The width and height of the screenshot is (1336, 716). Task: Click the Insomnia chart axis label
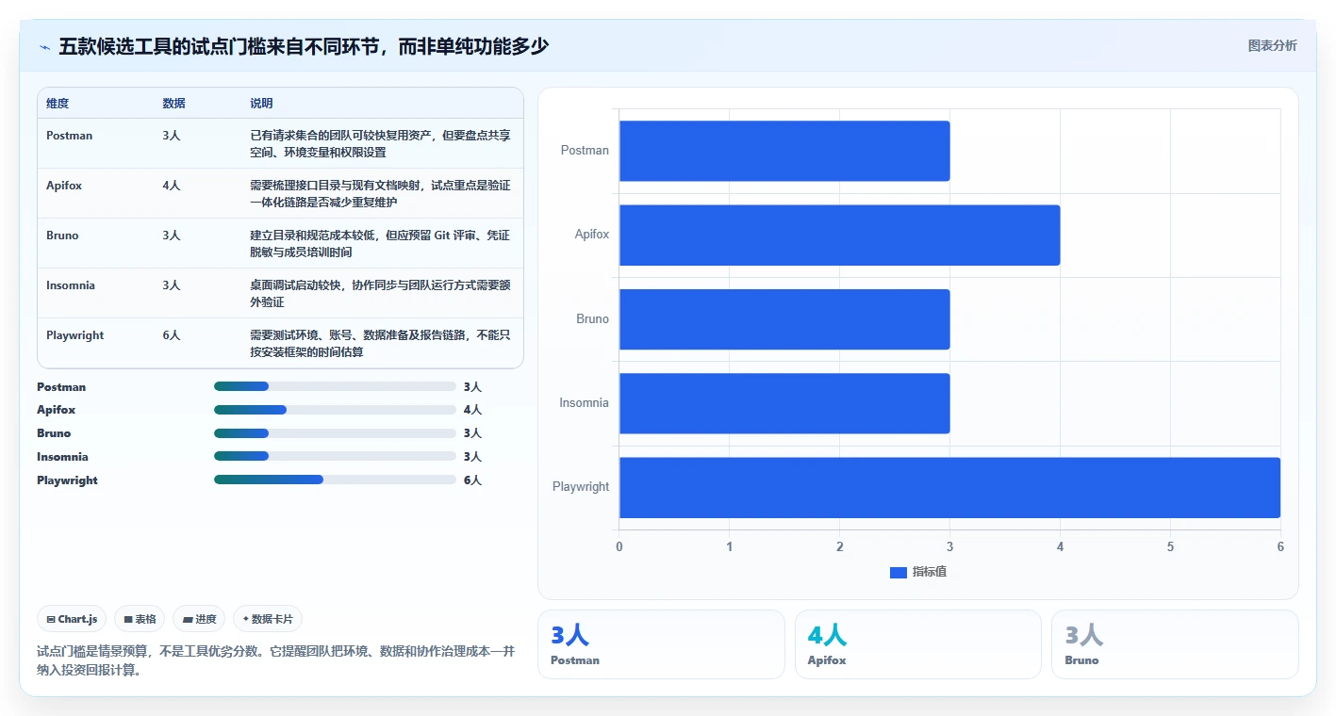tap(584, 403)
